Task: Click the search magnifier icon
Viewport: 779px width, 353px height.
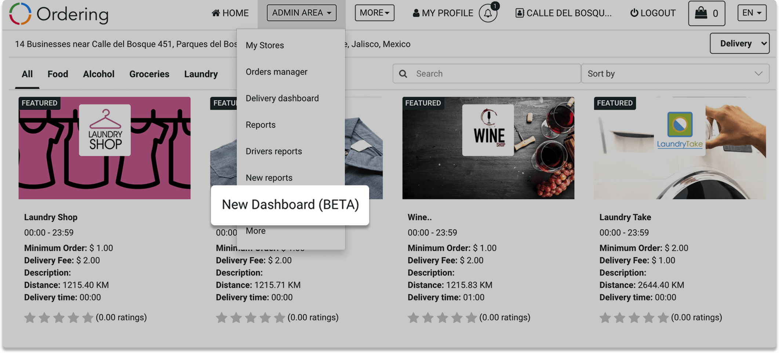Action: click(403, 74)
